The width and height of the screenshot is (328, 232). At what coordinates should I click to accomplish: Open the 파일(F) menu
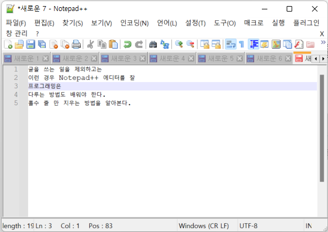(x=15, y=23)
